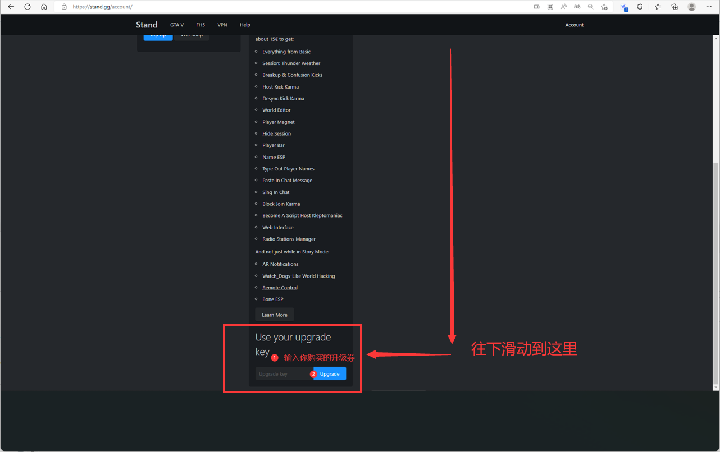This screenshot has height=452, width=720.
Task: Open the browser settings and more menu
Action: 709,7
